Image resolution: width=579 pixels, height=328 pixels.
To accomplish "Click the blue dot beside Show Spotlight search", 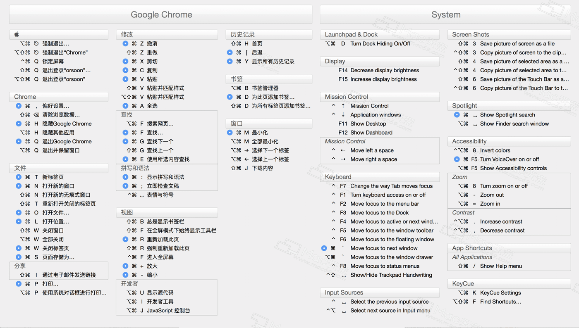I will 457,115.
